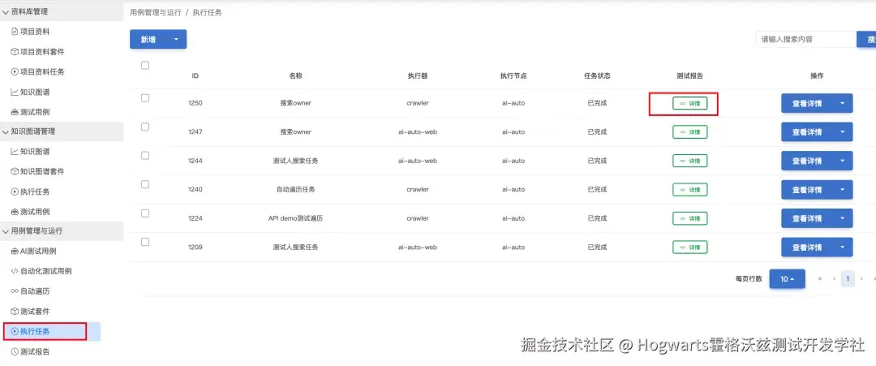Open 项目资料套件 in the sidebar
The image size is (876, 366).
click(x=42, y=52)
